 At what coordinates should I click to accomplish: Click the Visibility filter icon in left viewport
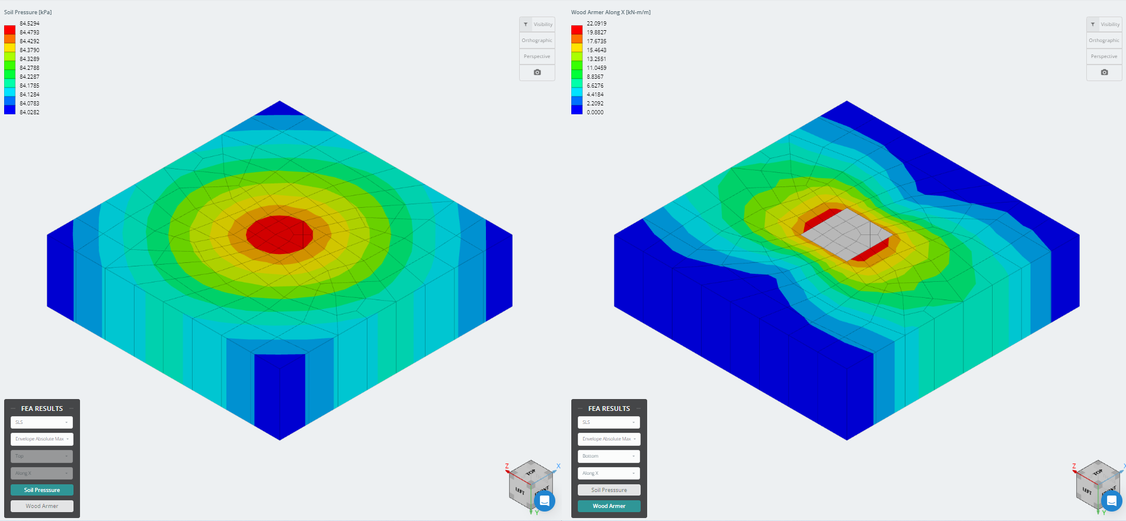click(526, 24)
